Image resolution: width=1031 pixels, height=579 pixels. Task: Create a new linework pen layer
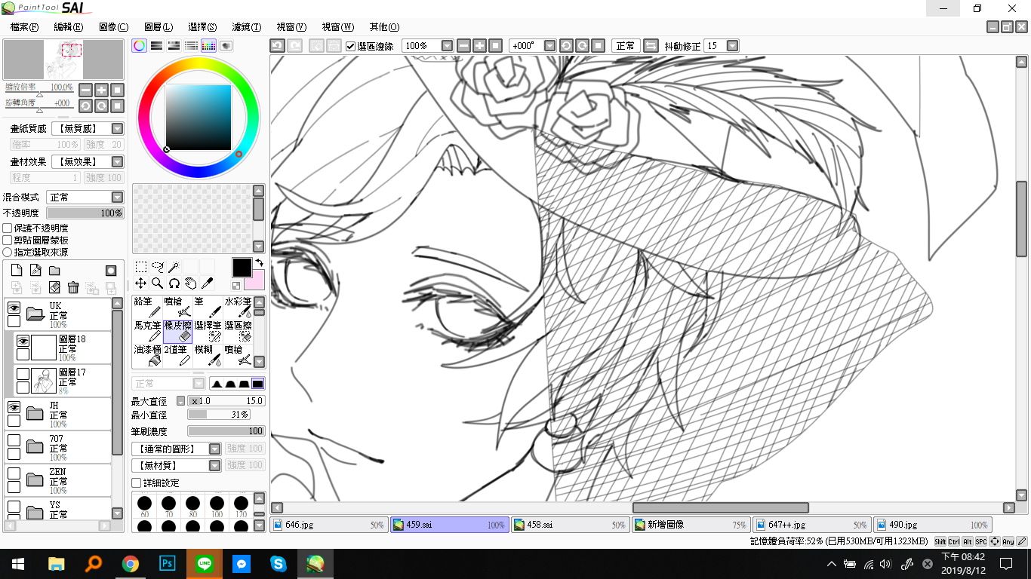(x=35, y=271)
